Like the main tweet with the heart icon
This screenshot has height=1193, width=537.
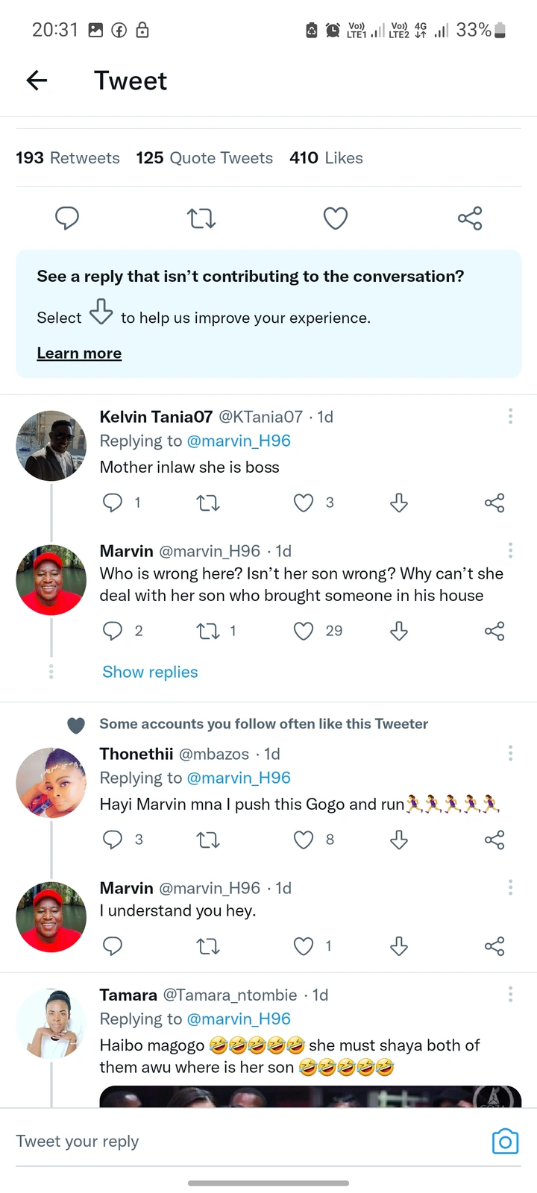[x=336, y=218]
